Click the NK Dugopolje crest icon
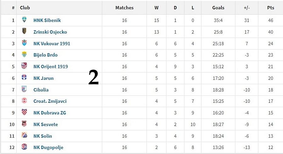The width and height of the screenshot is (283, 154). pyautogui.click(x=24, y=146)
